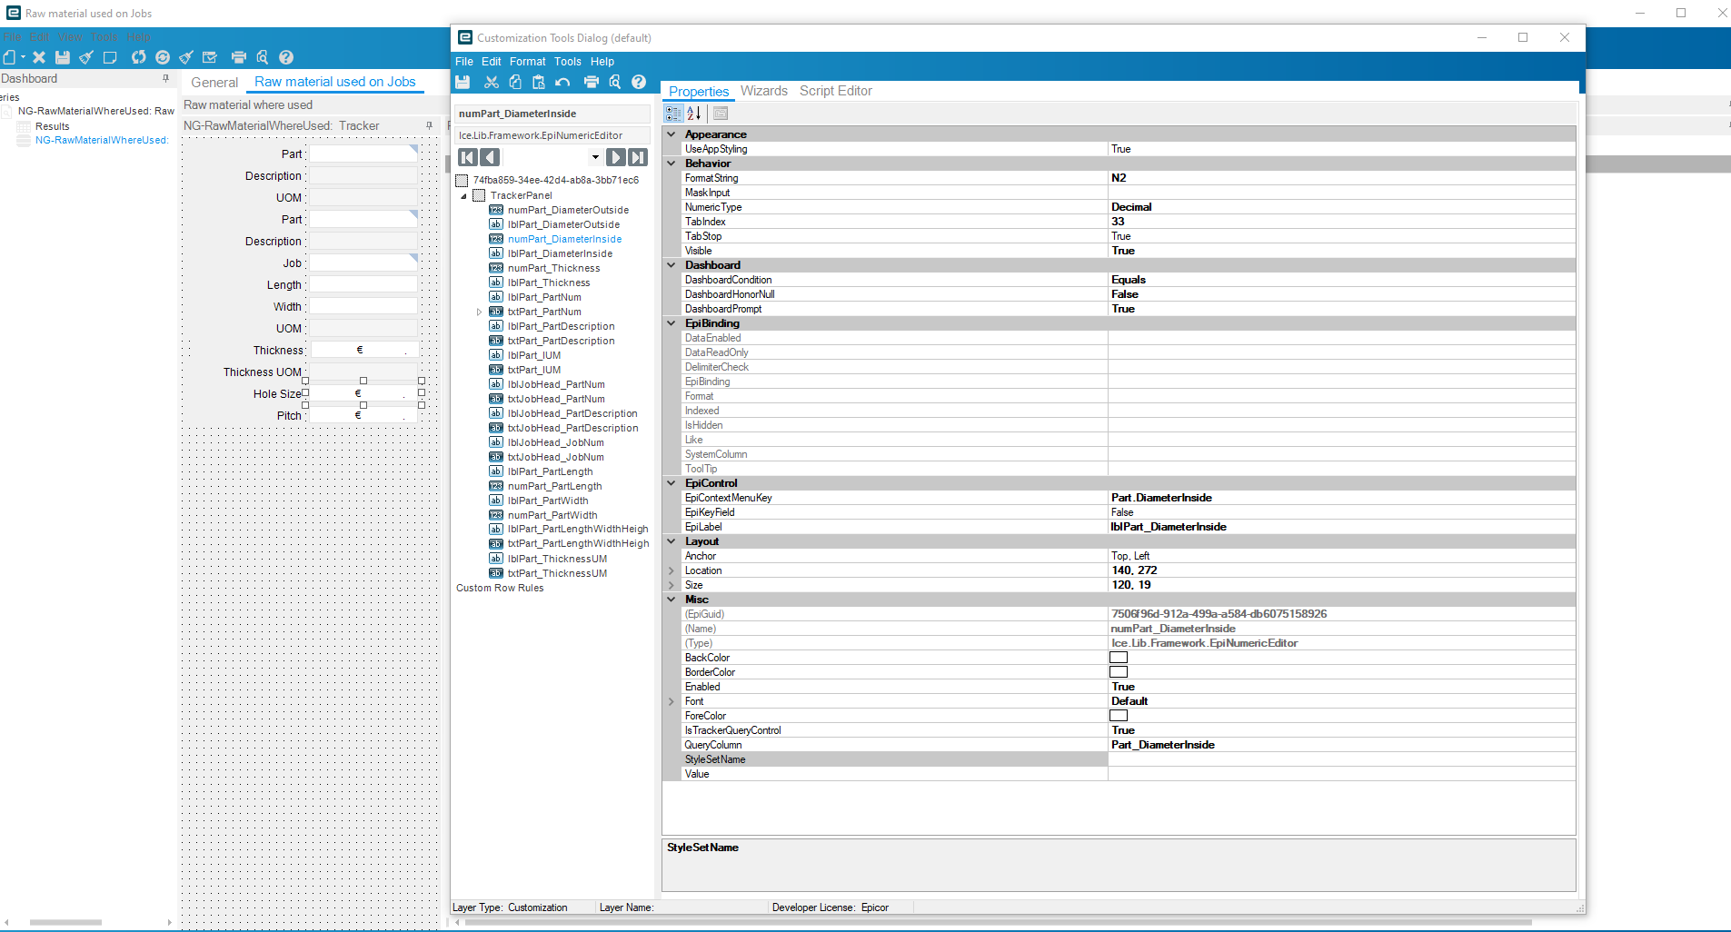Image resolution: width=1731 pixels, height=932 pixels.
Task: Click the BackColor color swatch
Action: pyautogui.click(x=1119, y=658)
